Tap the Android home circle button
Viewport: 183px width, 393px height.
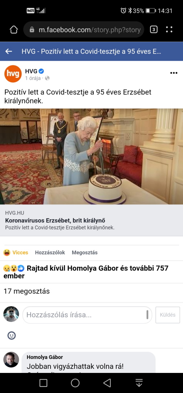tap(75, 383)
